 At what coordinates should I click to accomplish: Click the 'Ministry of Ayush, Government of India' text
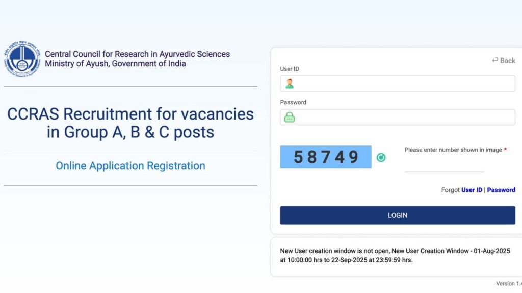coord(115,64)
